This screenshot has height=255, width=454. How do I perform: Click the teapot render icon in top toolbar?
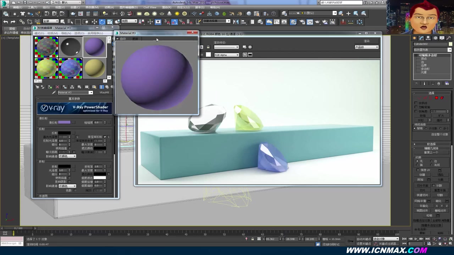point(73,13)
